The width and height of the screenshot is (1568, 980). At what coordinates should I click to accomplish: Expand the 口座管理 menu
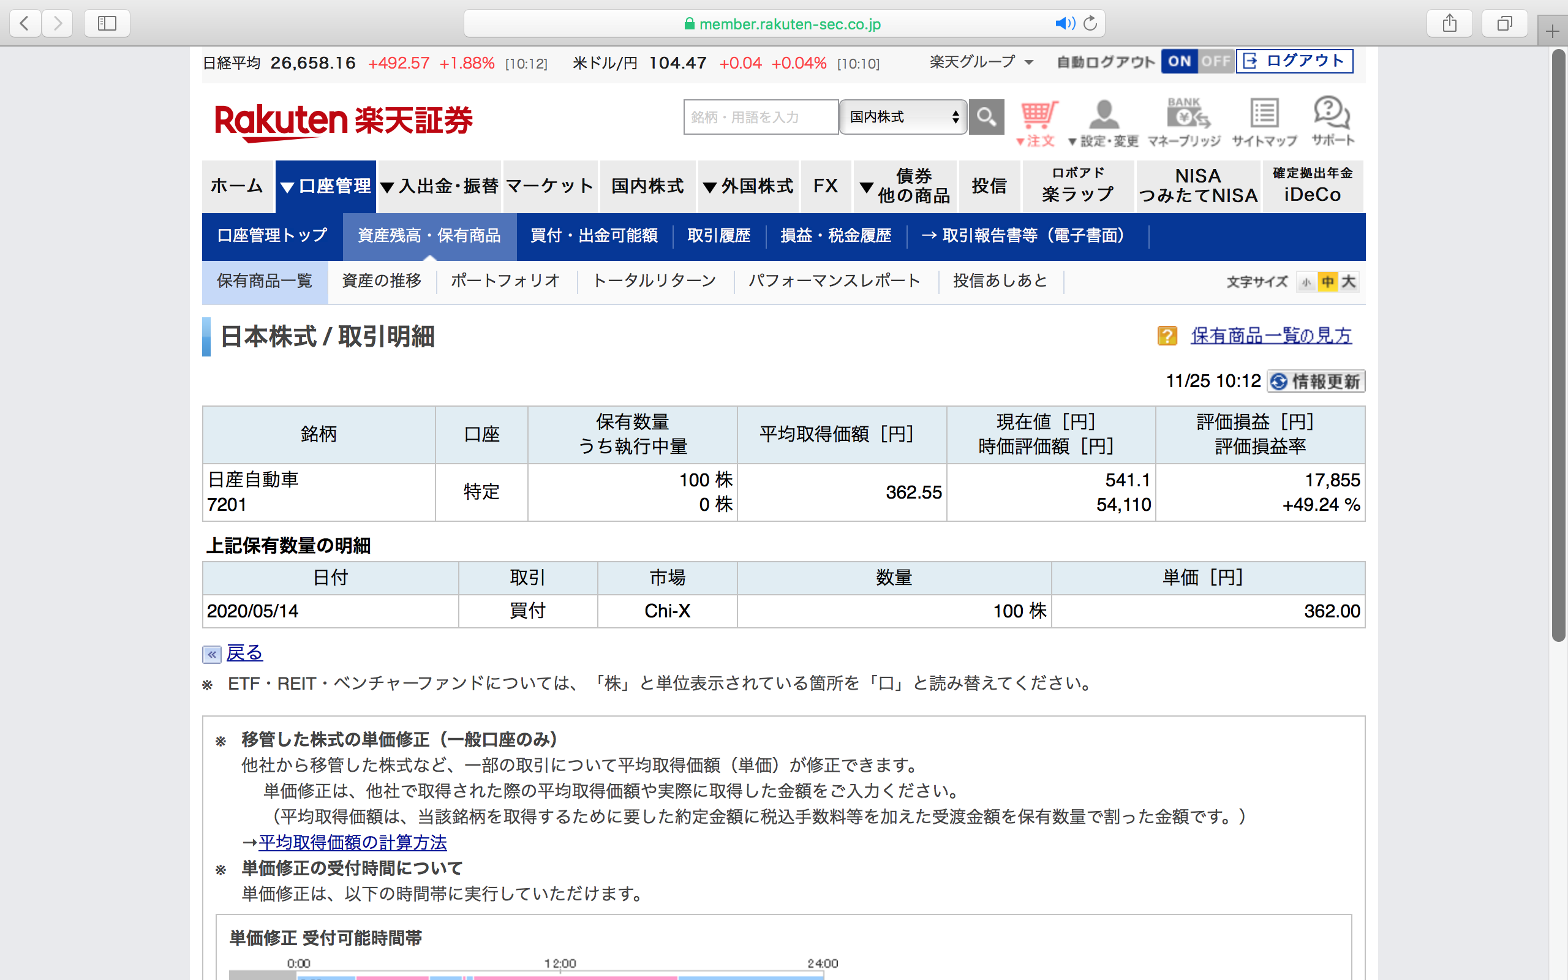[x=326, y=187]
